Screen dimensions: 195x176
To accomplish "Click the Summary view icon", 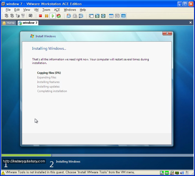I will click(111, 16).
